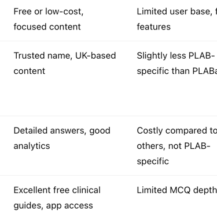This screenshot has height=211, width=217.
Task: Click the word "features" in the top row
Action: (x=154, y=27)
